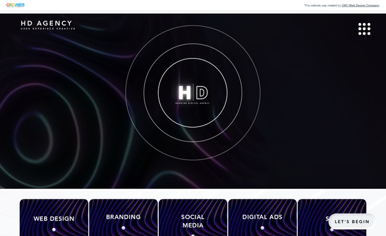Open the Social Media service card
This screenshot has height=236, width=386.
193,217
